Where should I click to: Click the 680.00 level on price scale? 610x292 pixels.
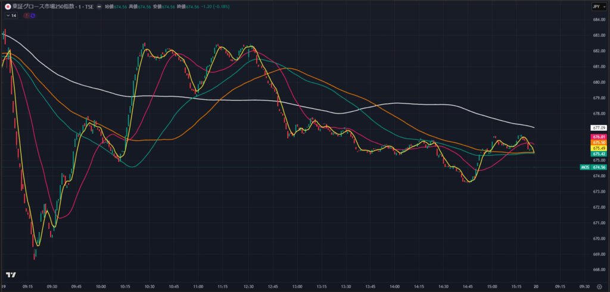598,82
